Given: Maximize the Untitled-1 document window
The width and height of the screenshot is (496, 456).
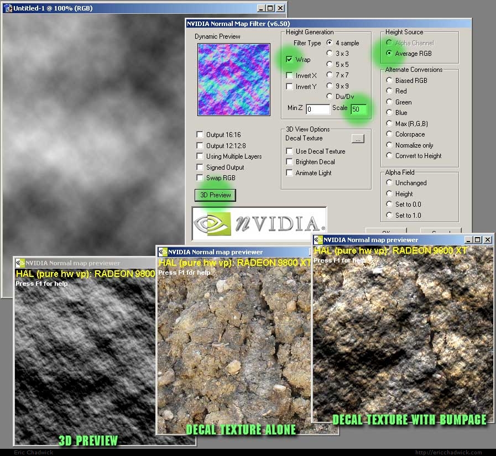Looking at the screenshot, I should click(x=270, y=8).
